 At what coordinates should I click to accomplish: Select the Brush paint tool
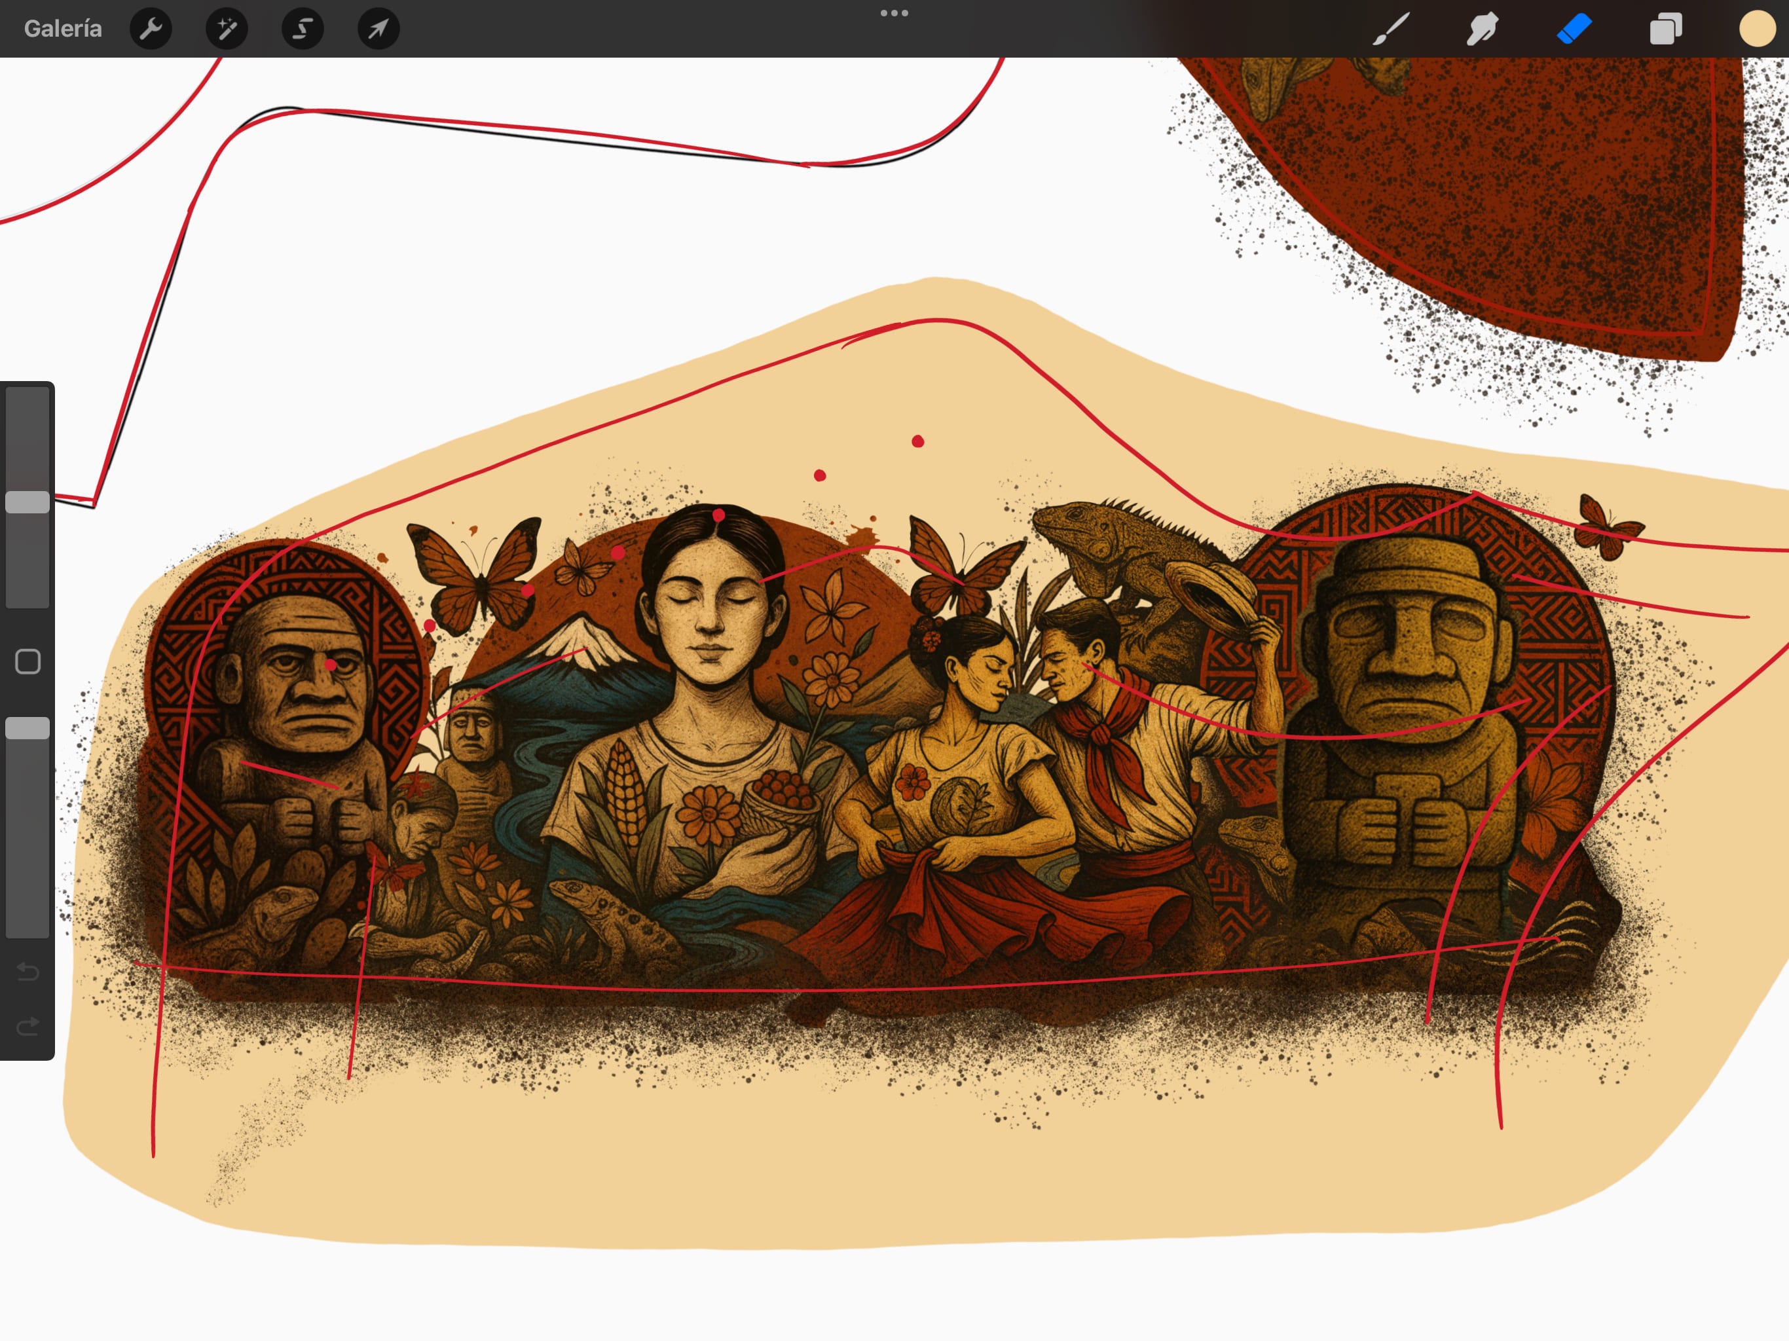click(x=1392, y=29)
